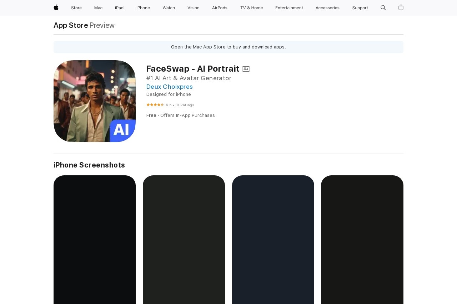
Task: Open the Accessories menu
Action: coord(327,8)
